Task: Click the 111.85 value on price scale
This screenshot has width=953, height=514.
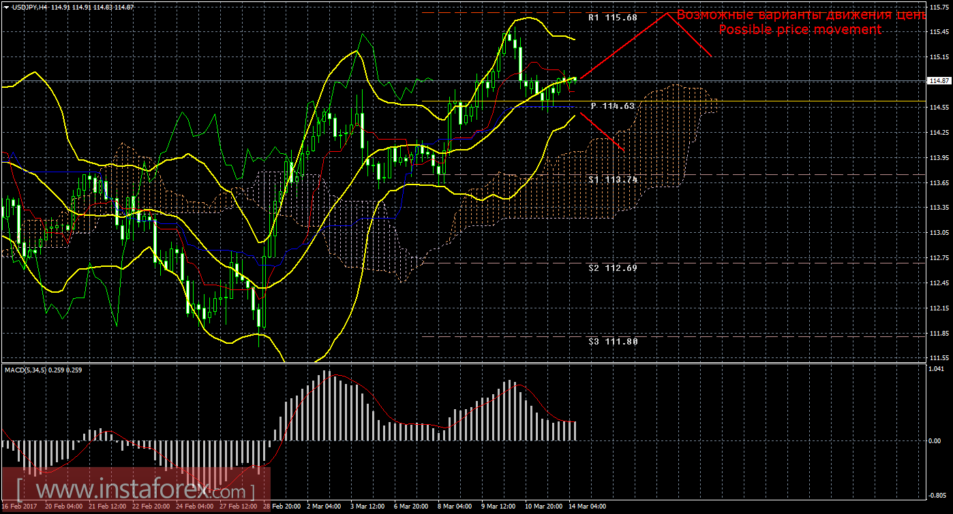Action: click(x=939, y=334)
